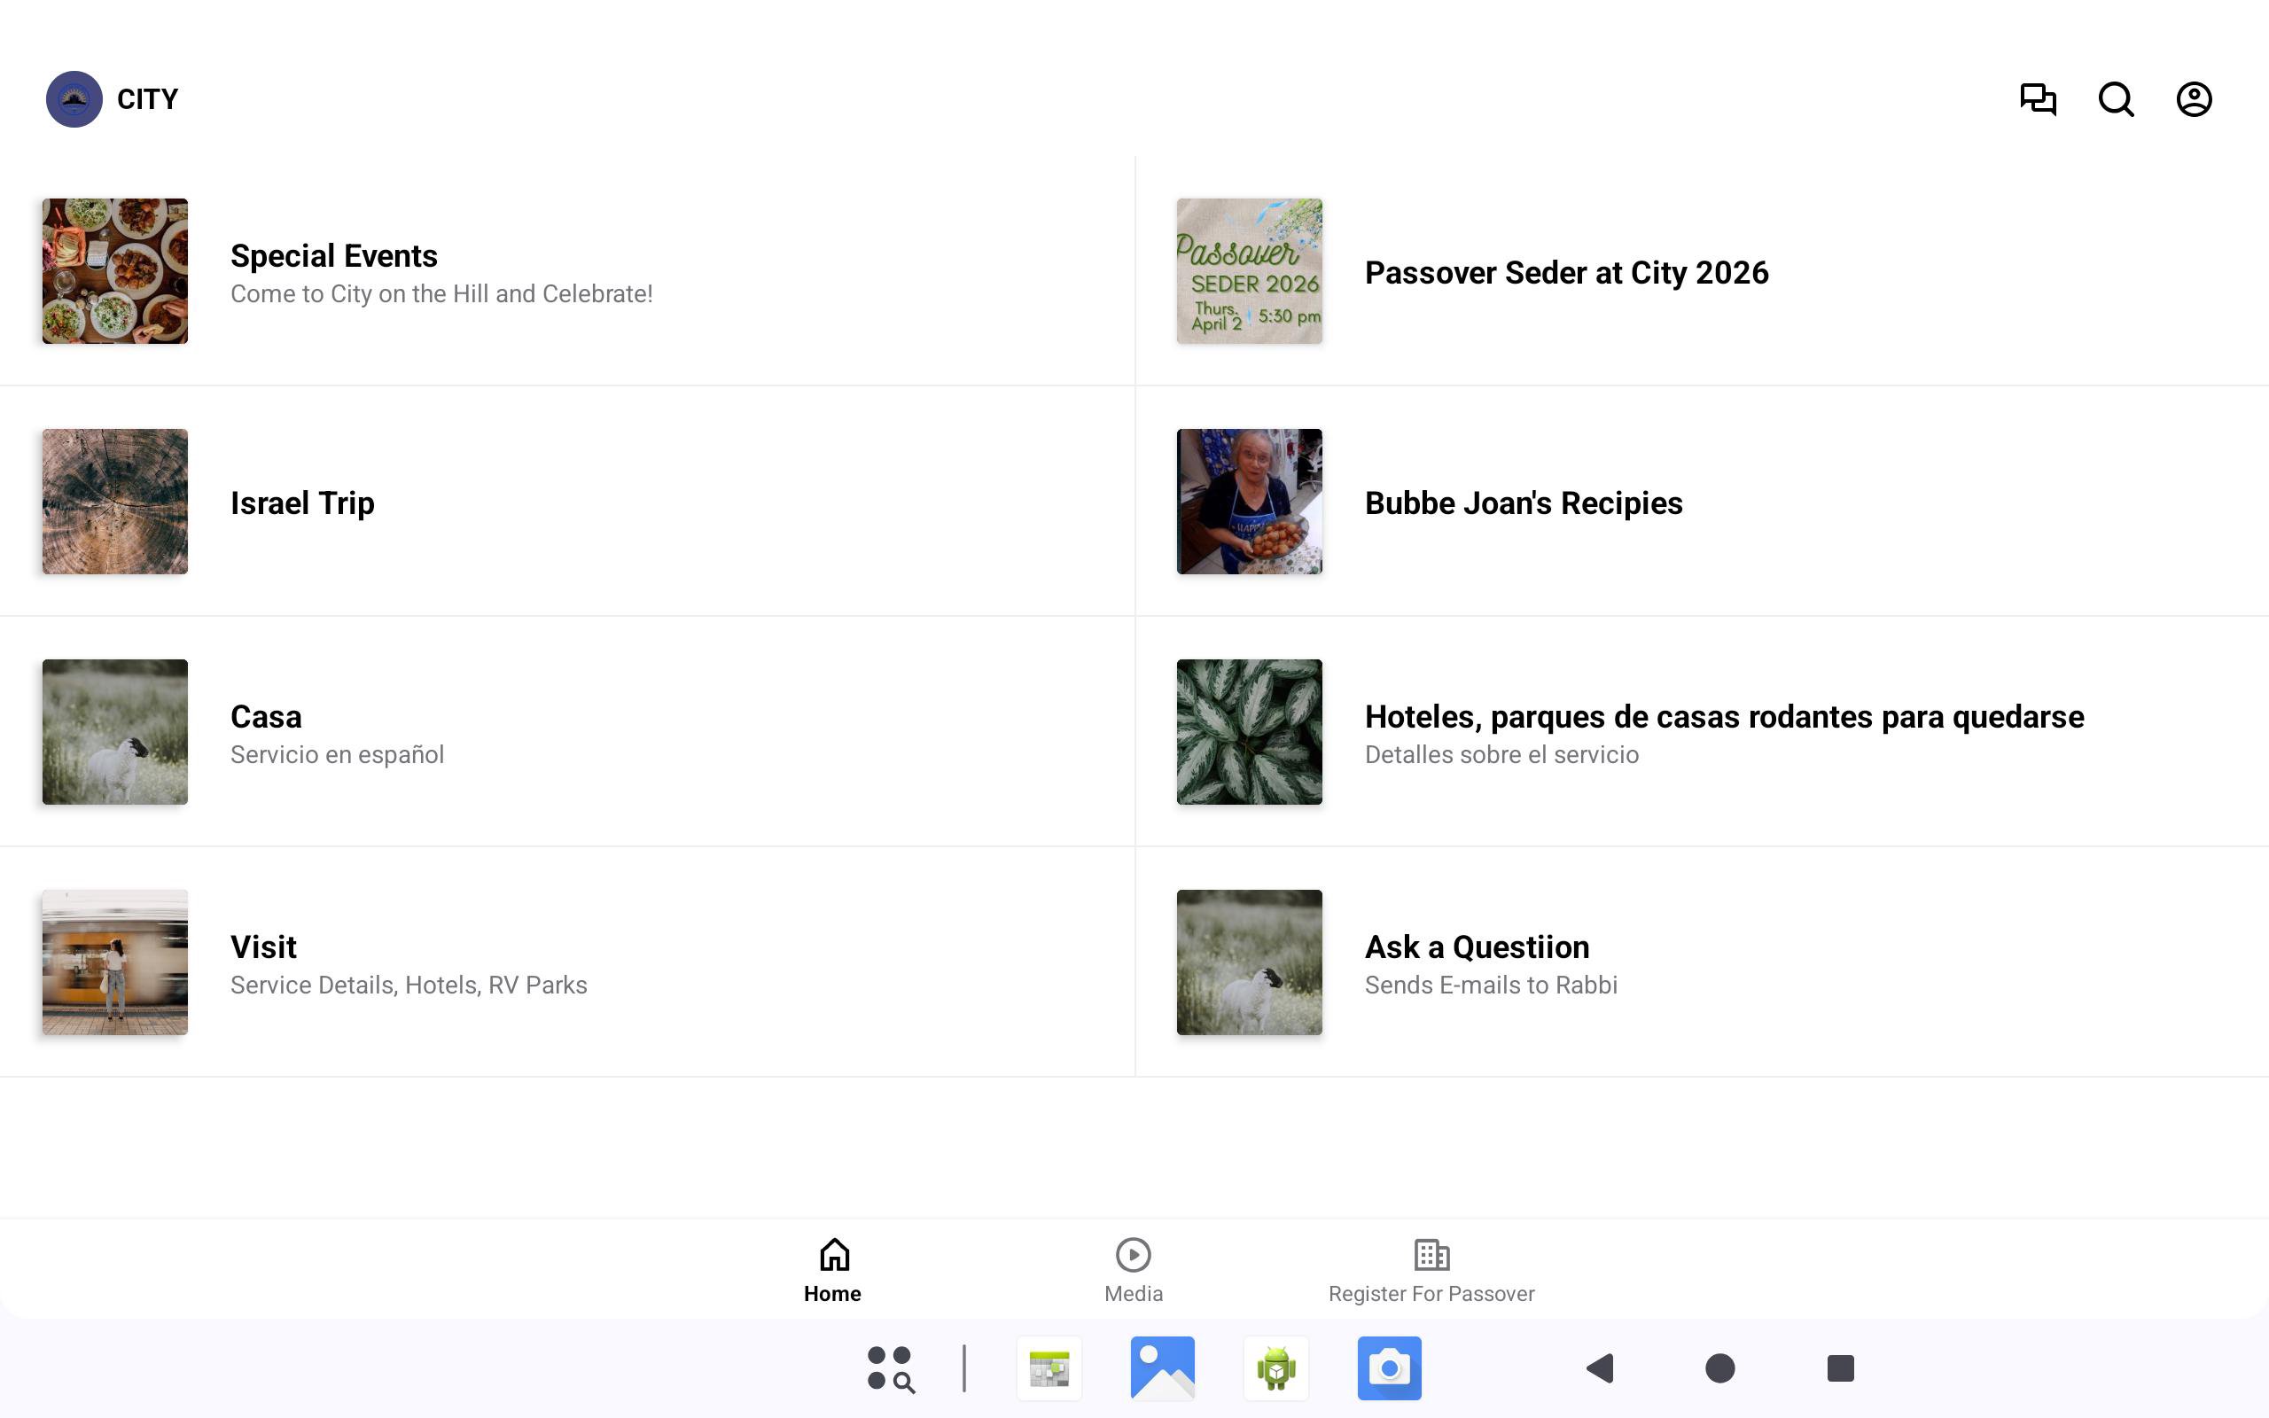The image size is (2269, 1418).
Task: Open the user profile icon
Action: pyautogui.click(x=2193, y=98)
